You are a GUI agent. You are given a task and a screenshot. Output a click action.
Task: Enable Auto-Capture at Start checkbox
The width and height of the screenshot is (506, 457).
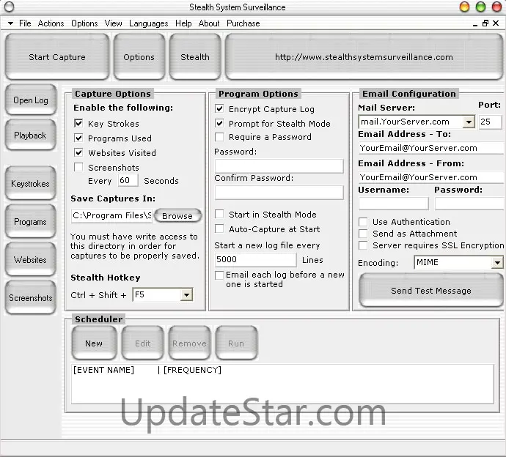click(x=219, y=228)
